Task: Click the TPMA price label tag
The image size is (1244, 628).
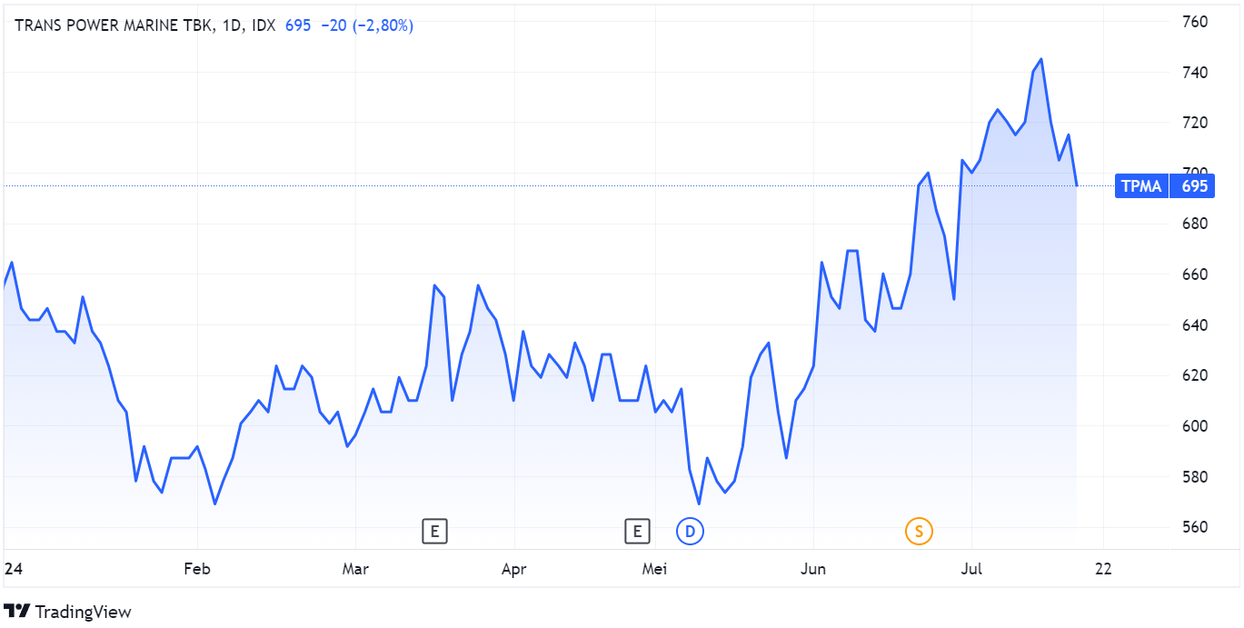Action: 1141,186
